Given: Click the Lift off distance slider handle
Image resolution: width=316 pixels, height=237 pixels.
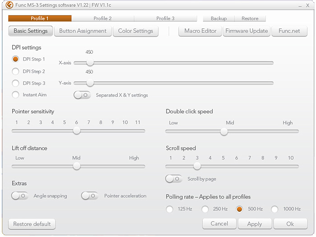Looking at the screenshot, I should (77, 166).
